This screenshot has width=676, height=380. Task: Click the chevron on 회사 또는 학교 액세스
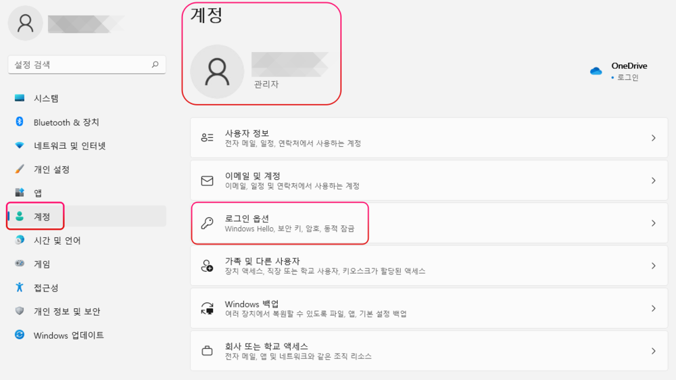tap(653, 351)
